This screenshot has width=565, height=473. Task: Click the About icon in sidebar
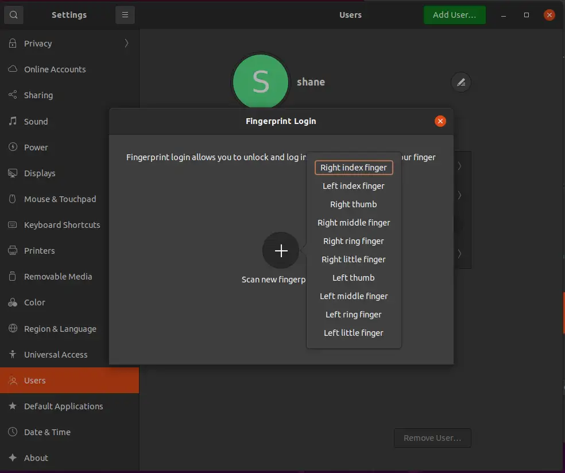coord(13,458)
